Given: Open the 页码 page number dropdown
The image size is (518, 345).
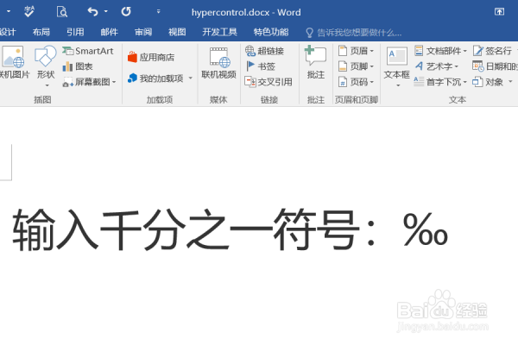Looking at the screenshot, I should click(x=356, y=82).
